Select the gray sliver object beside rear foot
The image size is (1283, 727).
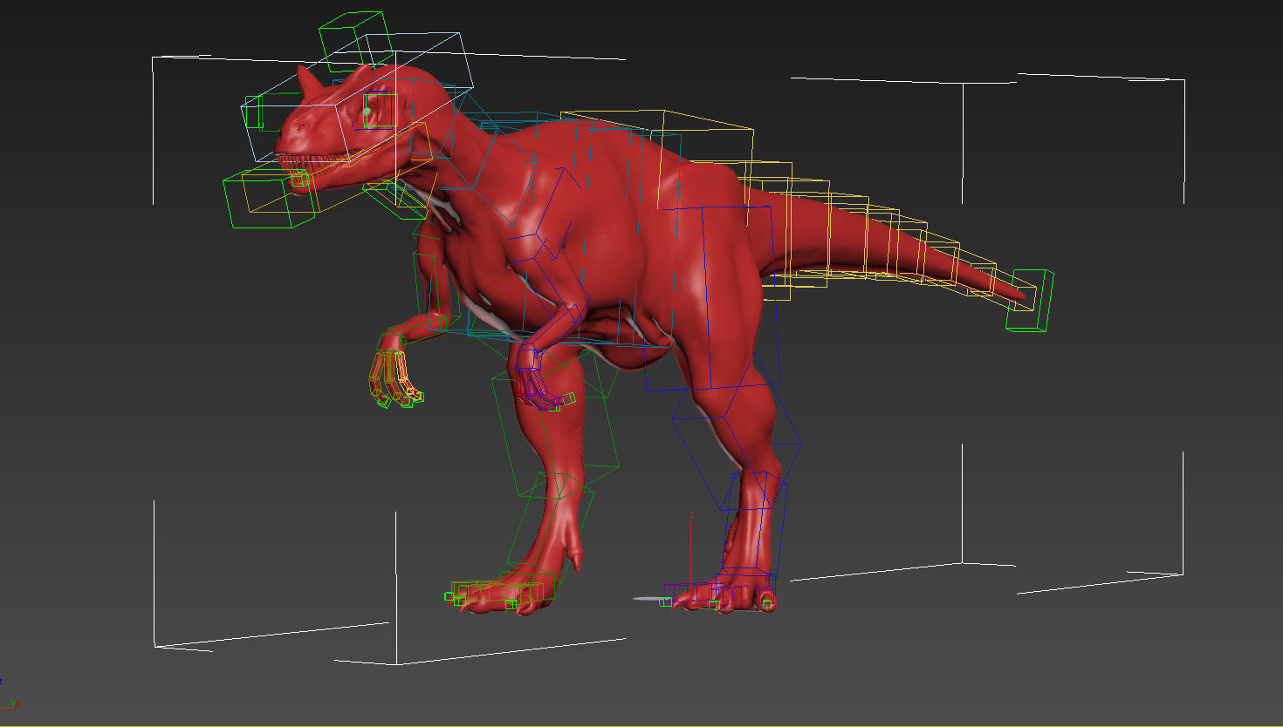651,599
